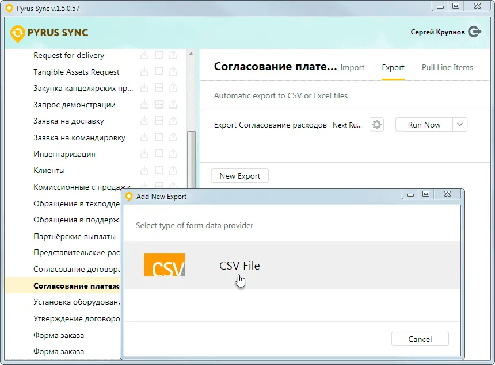The height and width of the screenshot is (365, 495).
Task: Click the import icon for Заявка на доставку
Action: click(x=144, y=121)
